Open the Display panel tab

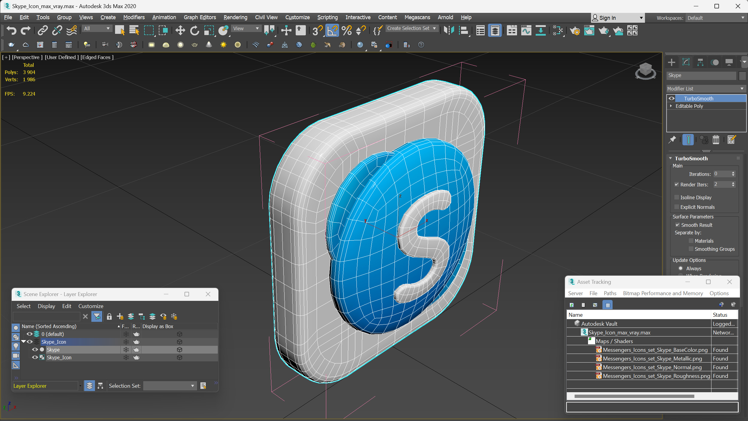coord(729,62)
